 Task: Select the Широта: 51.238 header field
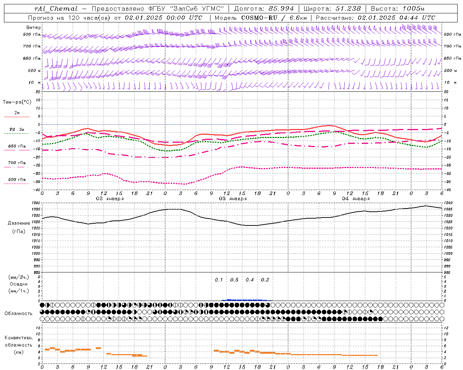coord(332,9)
